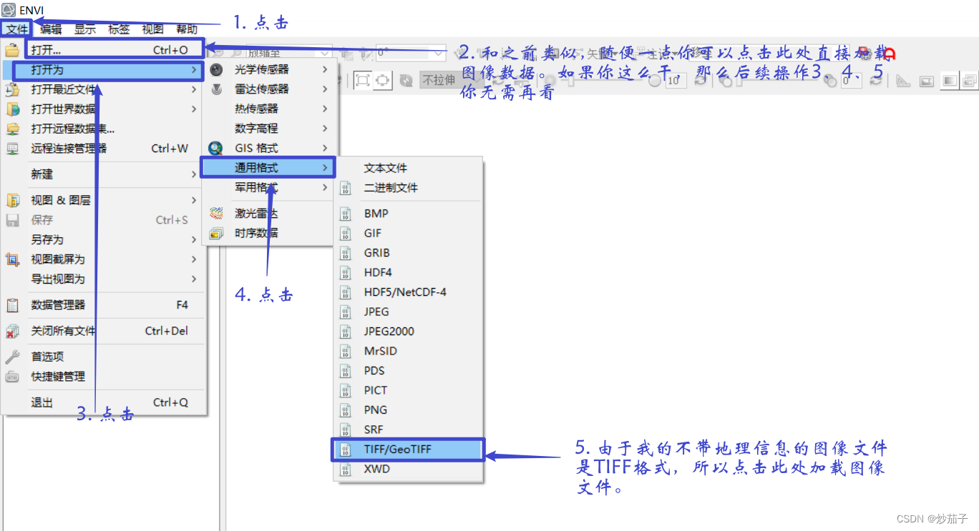Click the red X icon beside 关闭所有文件
Image resolution: width=979 pixels, height=531 pixels.
point(12,331)
